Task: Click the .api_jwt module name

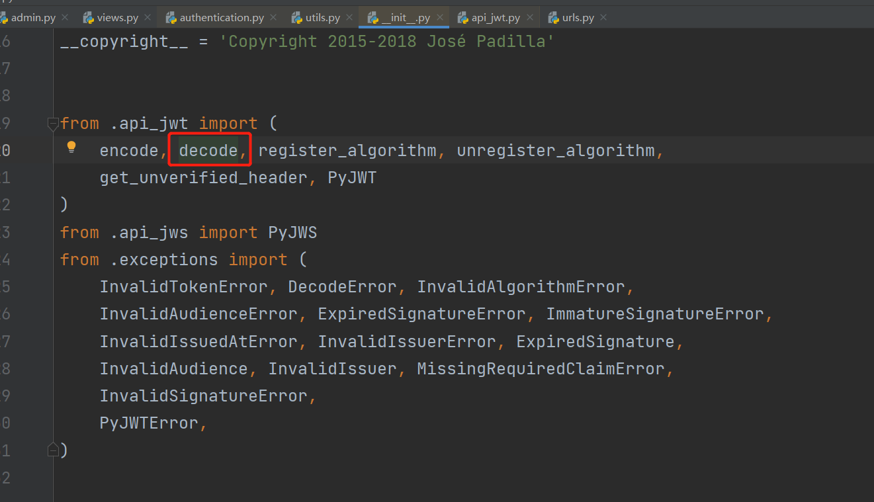Action: [x=149, y=124]
